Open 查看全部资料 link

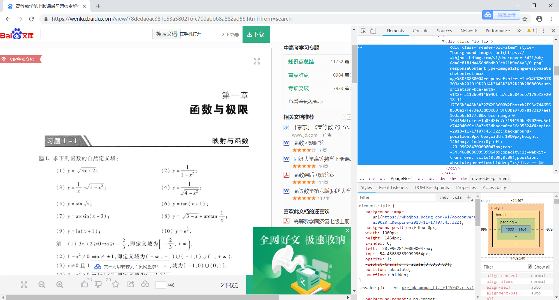[x=306, y=102]
